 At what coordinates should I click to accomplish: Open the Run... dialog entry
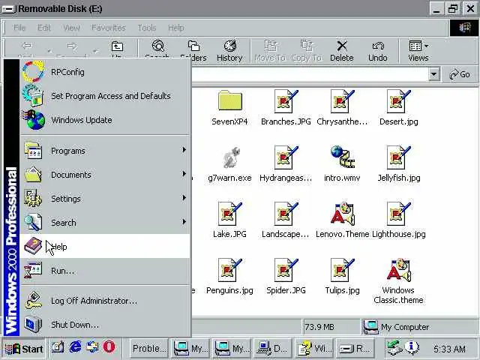pyautogui.click(x=105, y=271)
